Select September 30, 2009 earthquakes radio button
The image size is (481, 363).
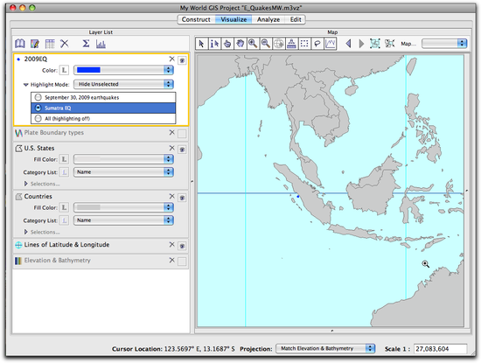coord(38,97)
